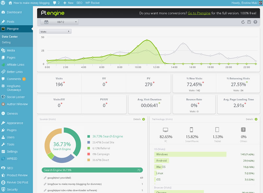
Task: Click the Social Locker shield icon
Action: [3, 97]
